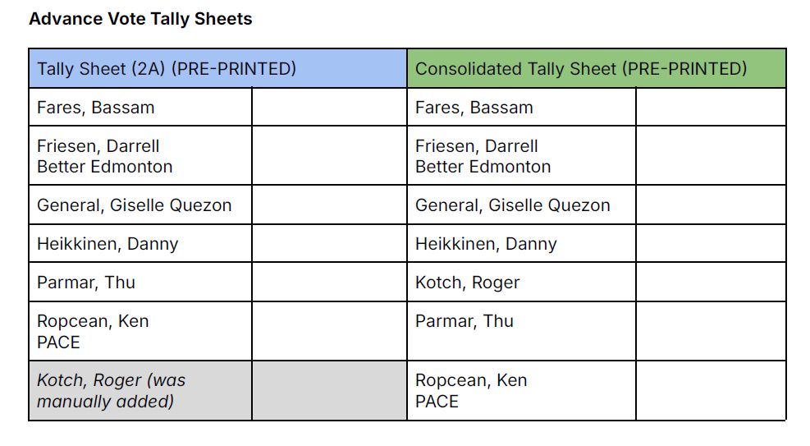Click Fares, Bassam in the Consolidated sheet

474,108
